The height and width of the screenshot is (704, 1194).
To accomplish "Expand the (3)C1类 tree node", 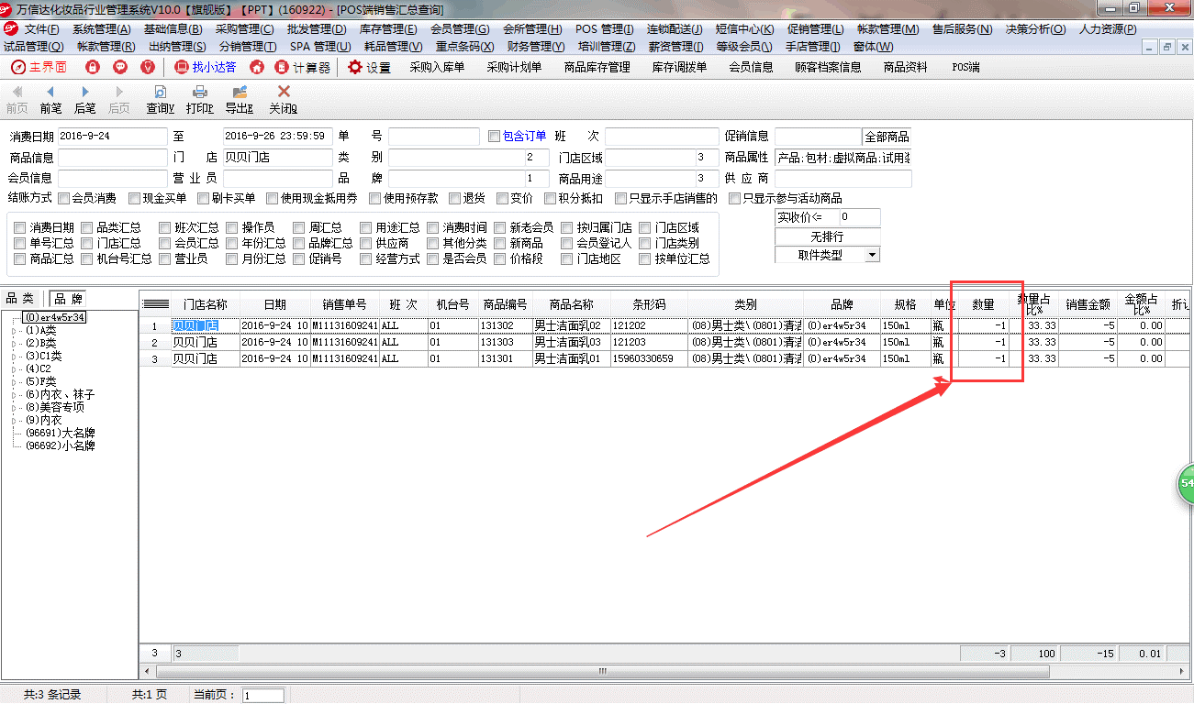I will pos(13,356).
